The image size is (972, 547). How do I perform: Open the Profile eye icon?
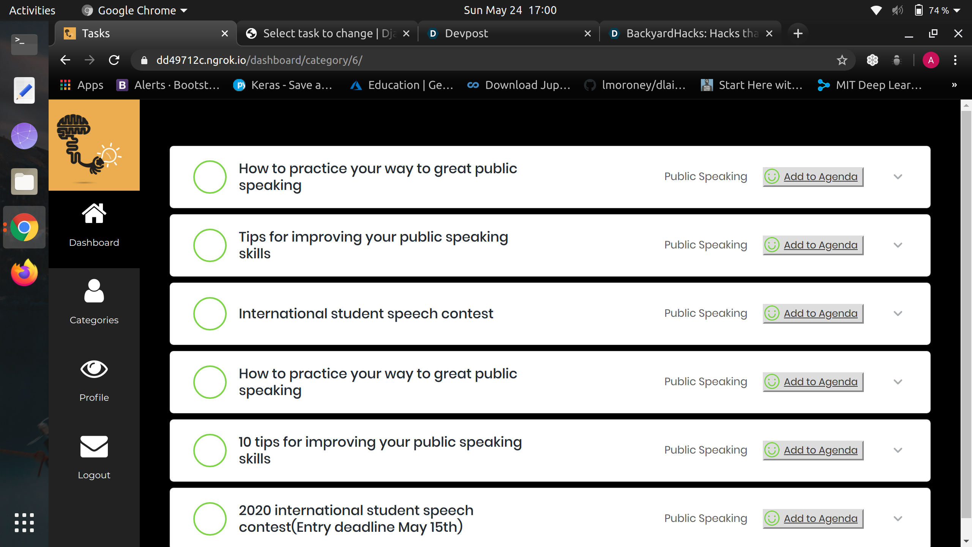tap(94, 369)
